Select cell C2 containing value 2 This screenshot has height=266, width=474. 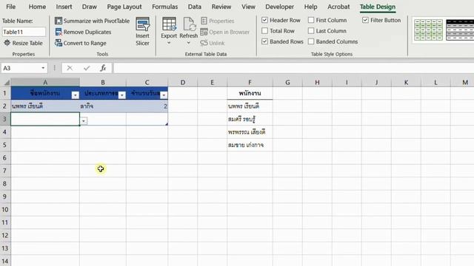(x=147, y=106)
